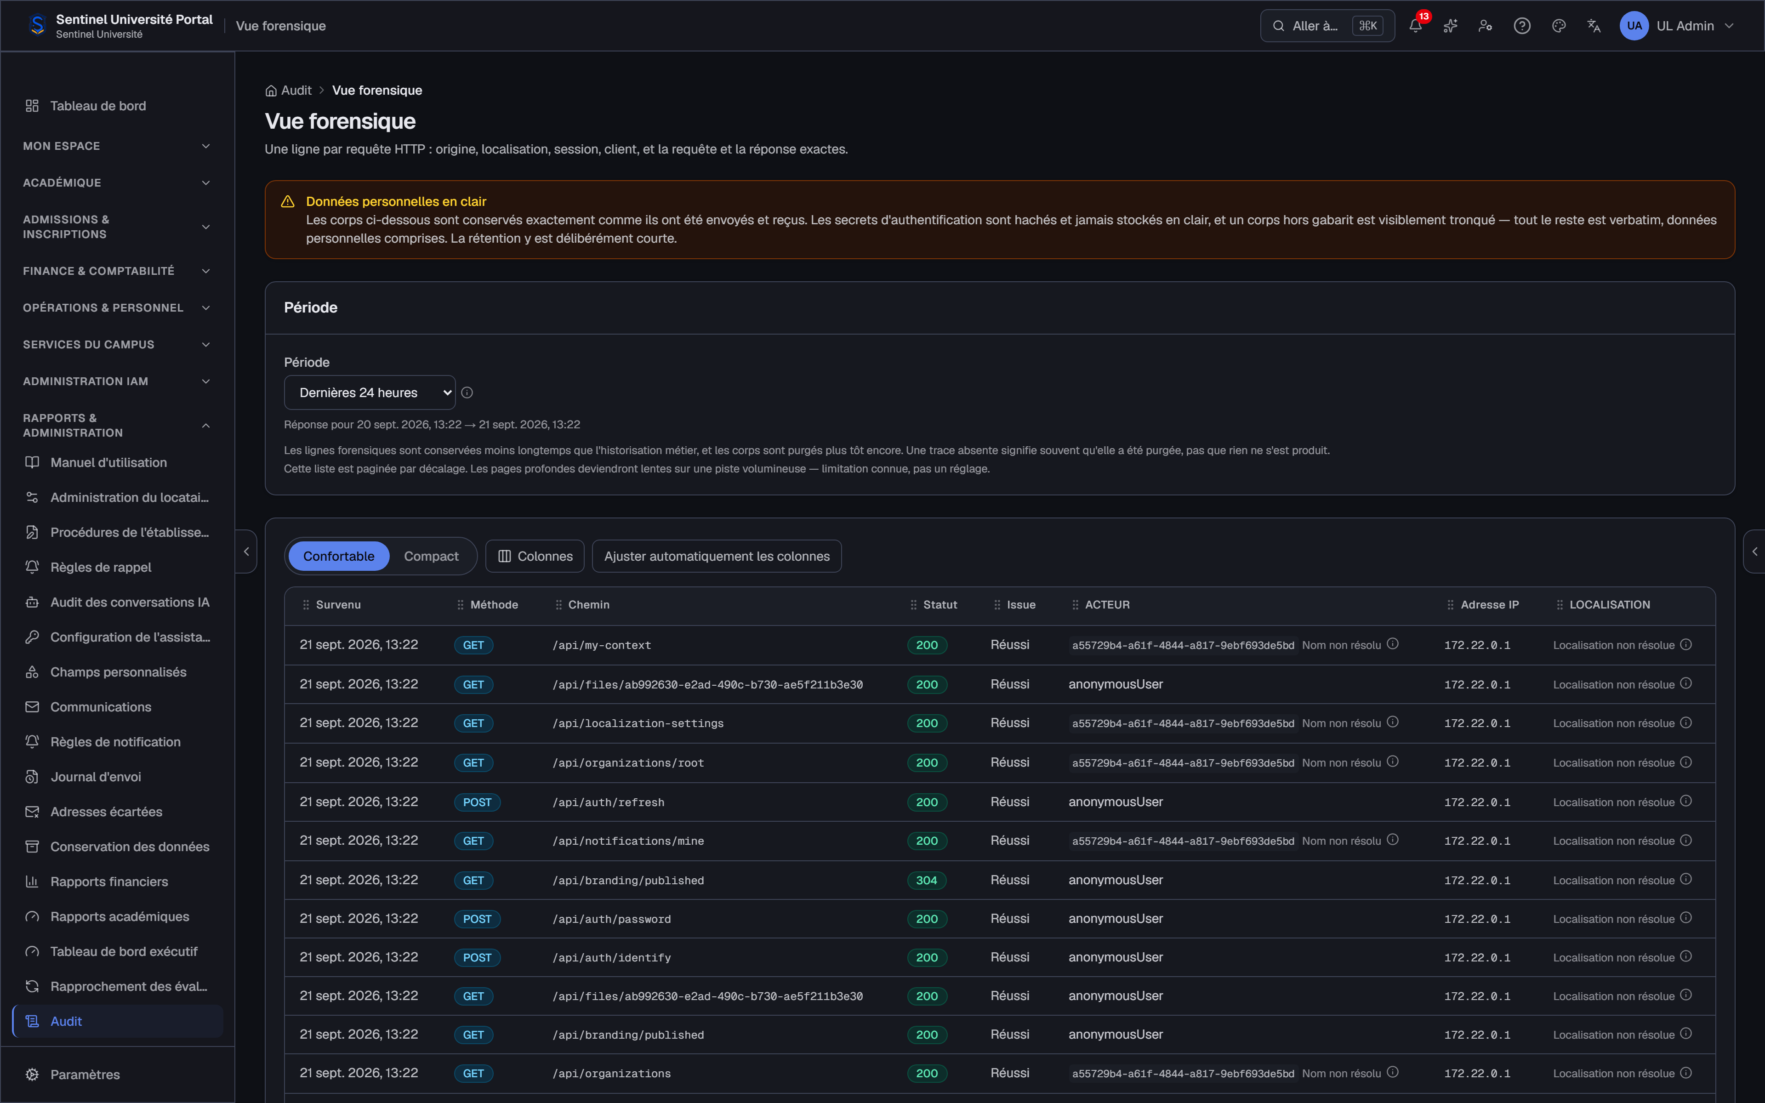
Task: Expand the ACADÉMIQUE section
Action: pos(117,182)
